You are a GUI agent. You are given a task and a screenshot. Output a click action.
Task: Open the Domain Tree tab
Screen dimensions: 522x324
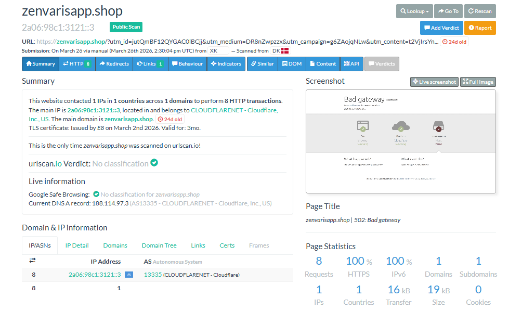point(159,245)
